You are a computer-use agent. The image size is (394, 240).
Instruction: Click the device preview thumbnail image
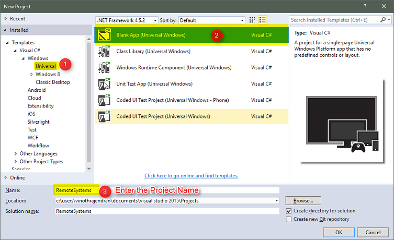[x=342, y=121]
